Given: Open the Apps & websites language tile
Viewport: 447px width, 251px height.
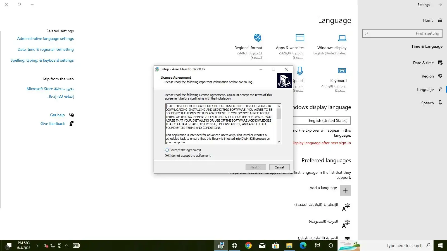Looking at the screenshot, I should [x=290, y=47].
